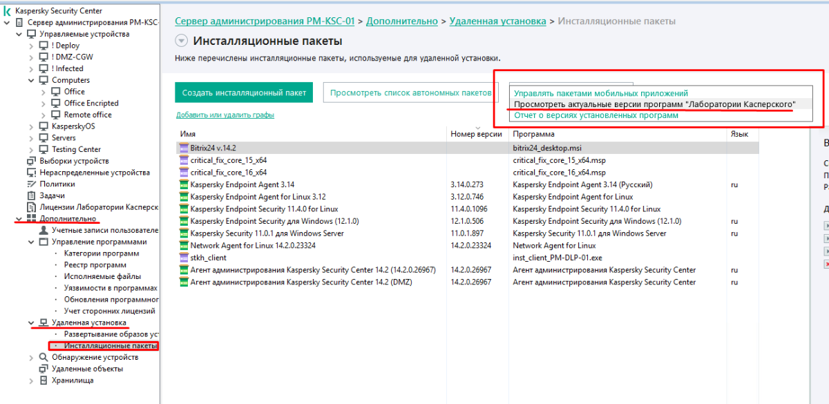Click the Kaspersky Security Center logo icon
Screen dimensions: 829x404
point(7,11)
